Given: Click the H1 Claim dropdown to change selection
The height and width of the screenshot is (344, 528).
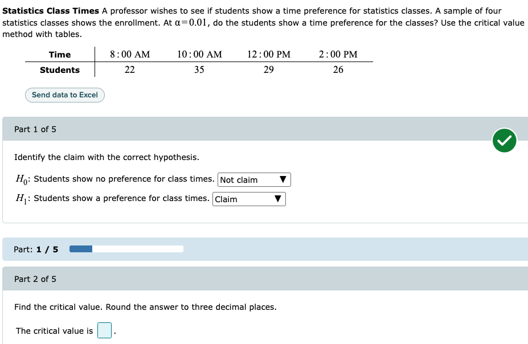Looking at the screenshot, I should tap(249, 199).
